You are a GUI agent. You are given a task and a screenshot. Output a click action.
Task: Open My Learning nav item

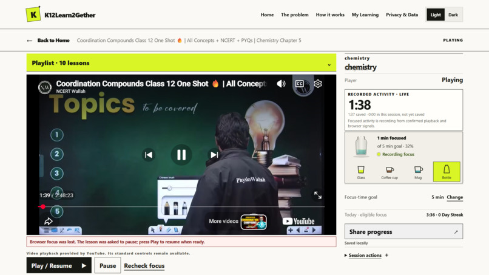pyautogui.click(x=365, y=15)
